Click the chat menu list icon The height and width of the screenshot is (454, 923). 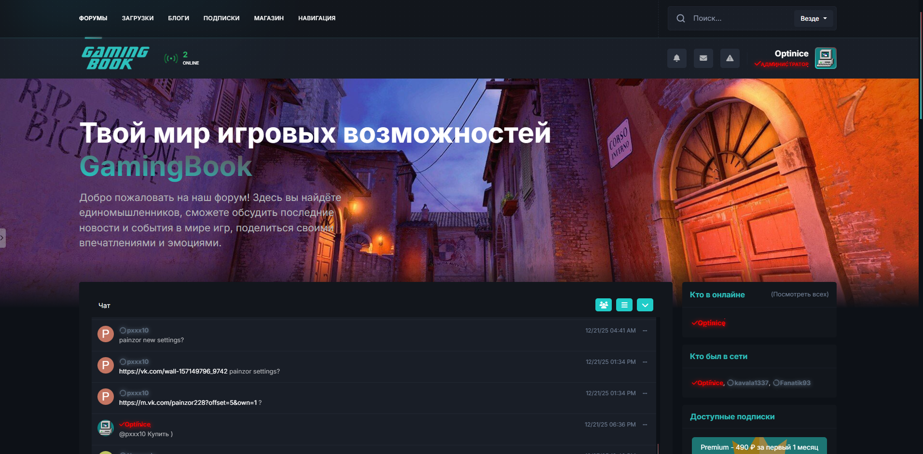pos(624,305)
